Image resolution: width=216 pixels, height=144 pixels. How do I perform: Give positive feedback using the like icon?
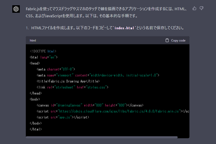(194, 8)
